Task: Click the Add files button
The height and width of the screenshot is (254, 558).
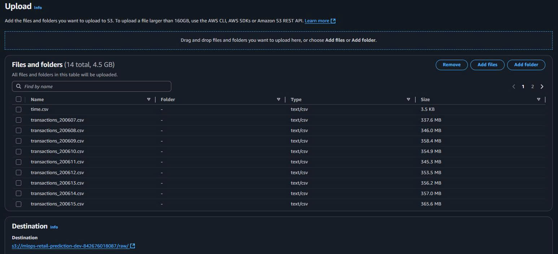Action: click(x=487, y=65)
